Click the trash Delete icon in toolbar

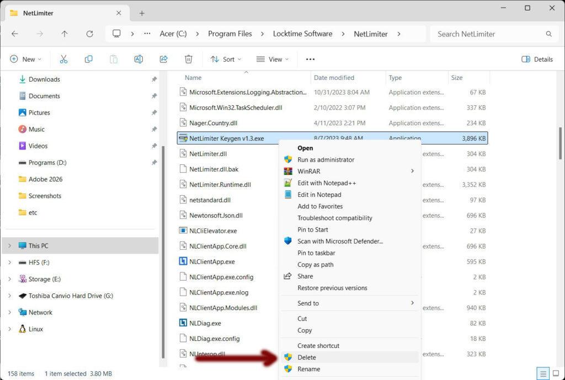189,59
